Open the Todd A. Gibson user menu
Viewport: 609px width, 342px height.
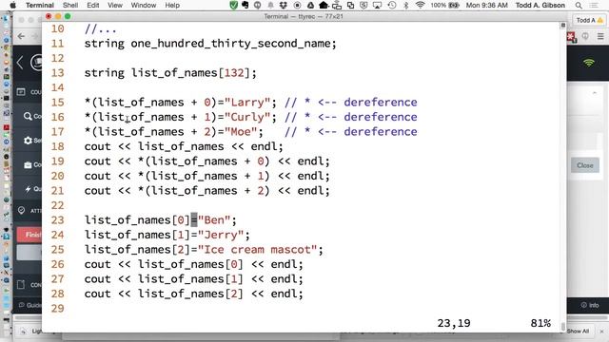tap(540, 5)
